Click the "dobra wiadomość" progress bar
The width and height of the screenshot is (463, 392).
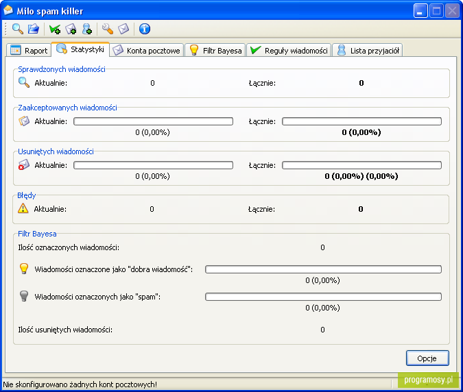point(323,269)
